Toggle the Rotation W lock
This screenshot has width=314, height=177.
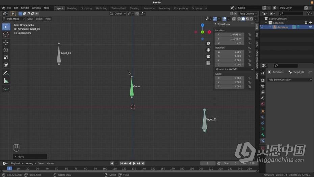(250, 52)
